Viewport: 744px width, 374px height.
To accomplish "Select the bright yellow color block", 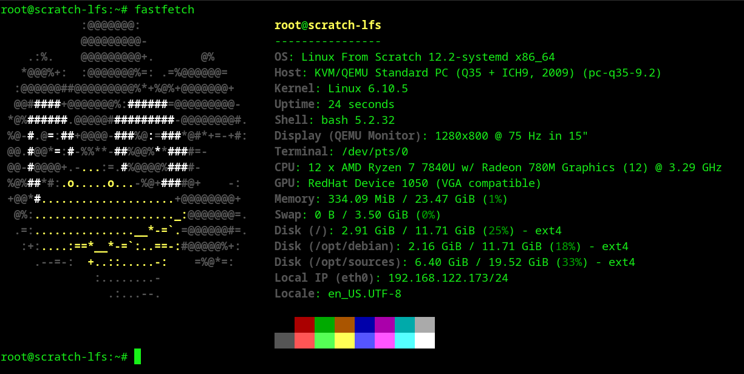I will [344, 341].
